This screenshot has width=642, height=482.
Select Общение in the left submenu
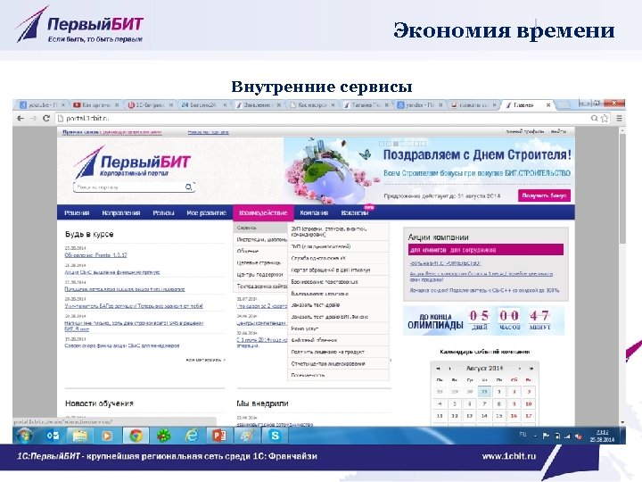pos(260,251)
